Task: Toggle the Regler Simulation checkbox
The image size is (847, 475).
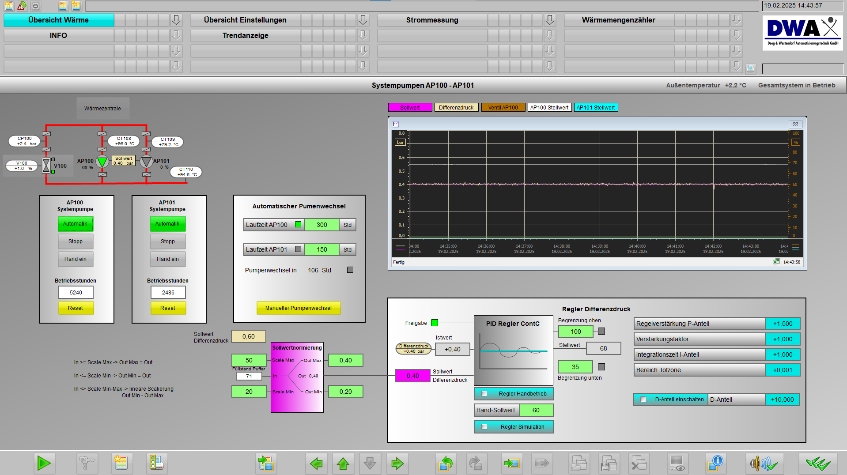Action: 484,427
